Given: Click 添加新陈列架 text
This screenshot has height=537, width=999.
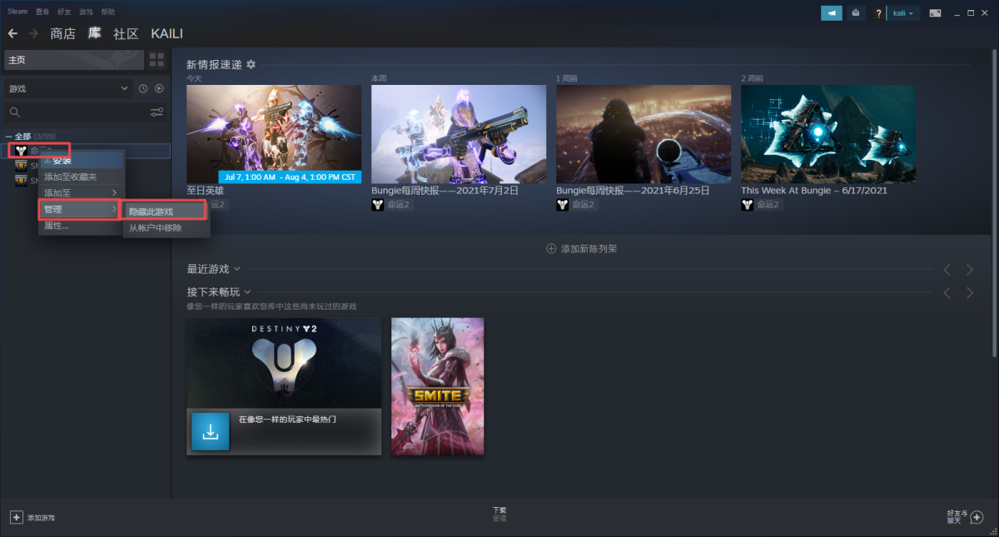Looking at the screenshot, I should tap(589, 249).
